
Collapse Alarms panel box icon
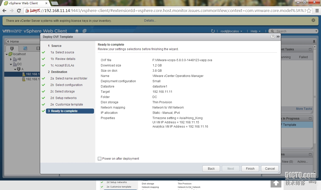point(310,154)
